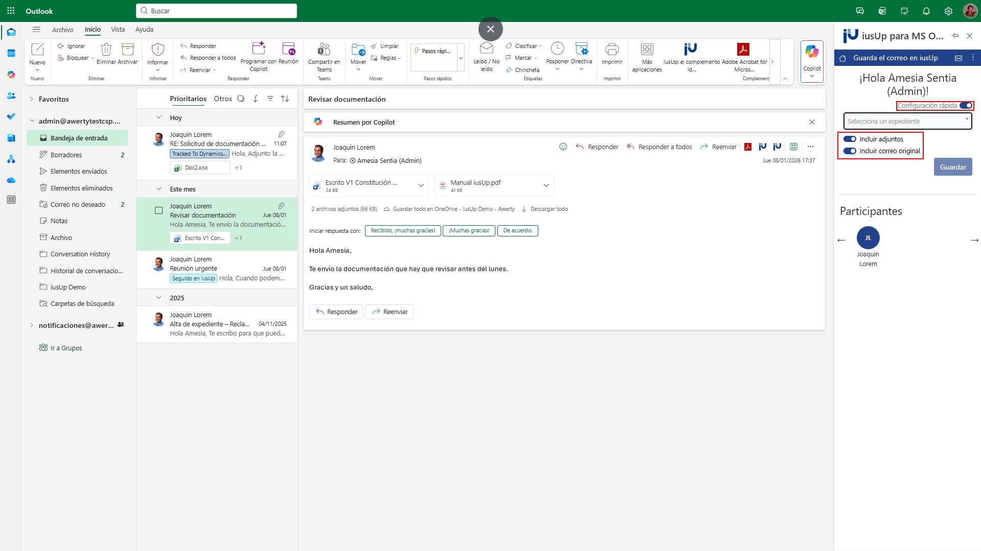Disable the Incluir correo original switch
The height and width of the screenshot is (551, 981).
click(850, 151)
